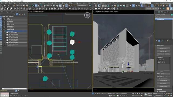Click the hexagon P icon in second toolbar
Viewport: 173px width, 97px height.
click(114, 8)
